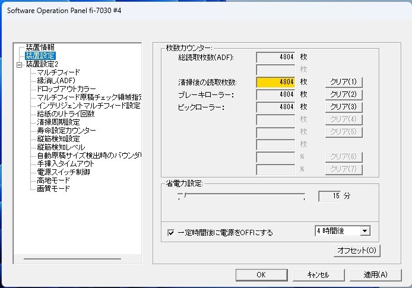The image size is (412, 288).
Task: Click the 適用(A) button
Action: 375,275
